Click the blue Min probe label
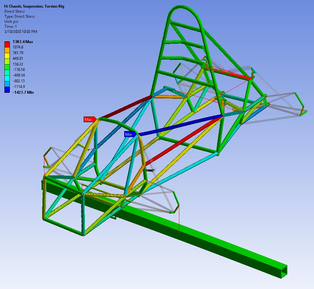Screen dimensions: 314x289 tap(129, 135)
